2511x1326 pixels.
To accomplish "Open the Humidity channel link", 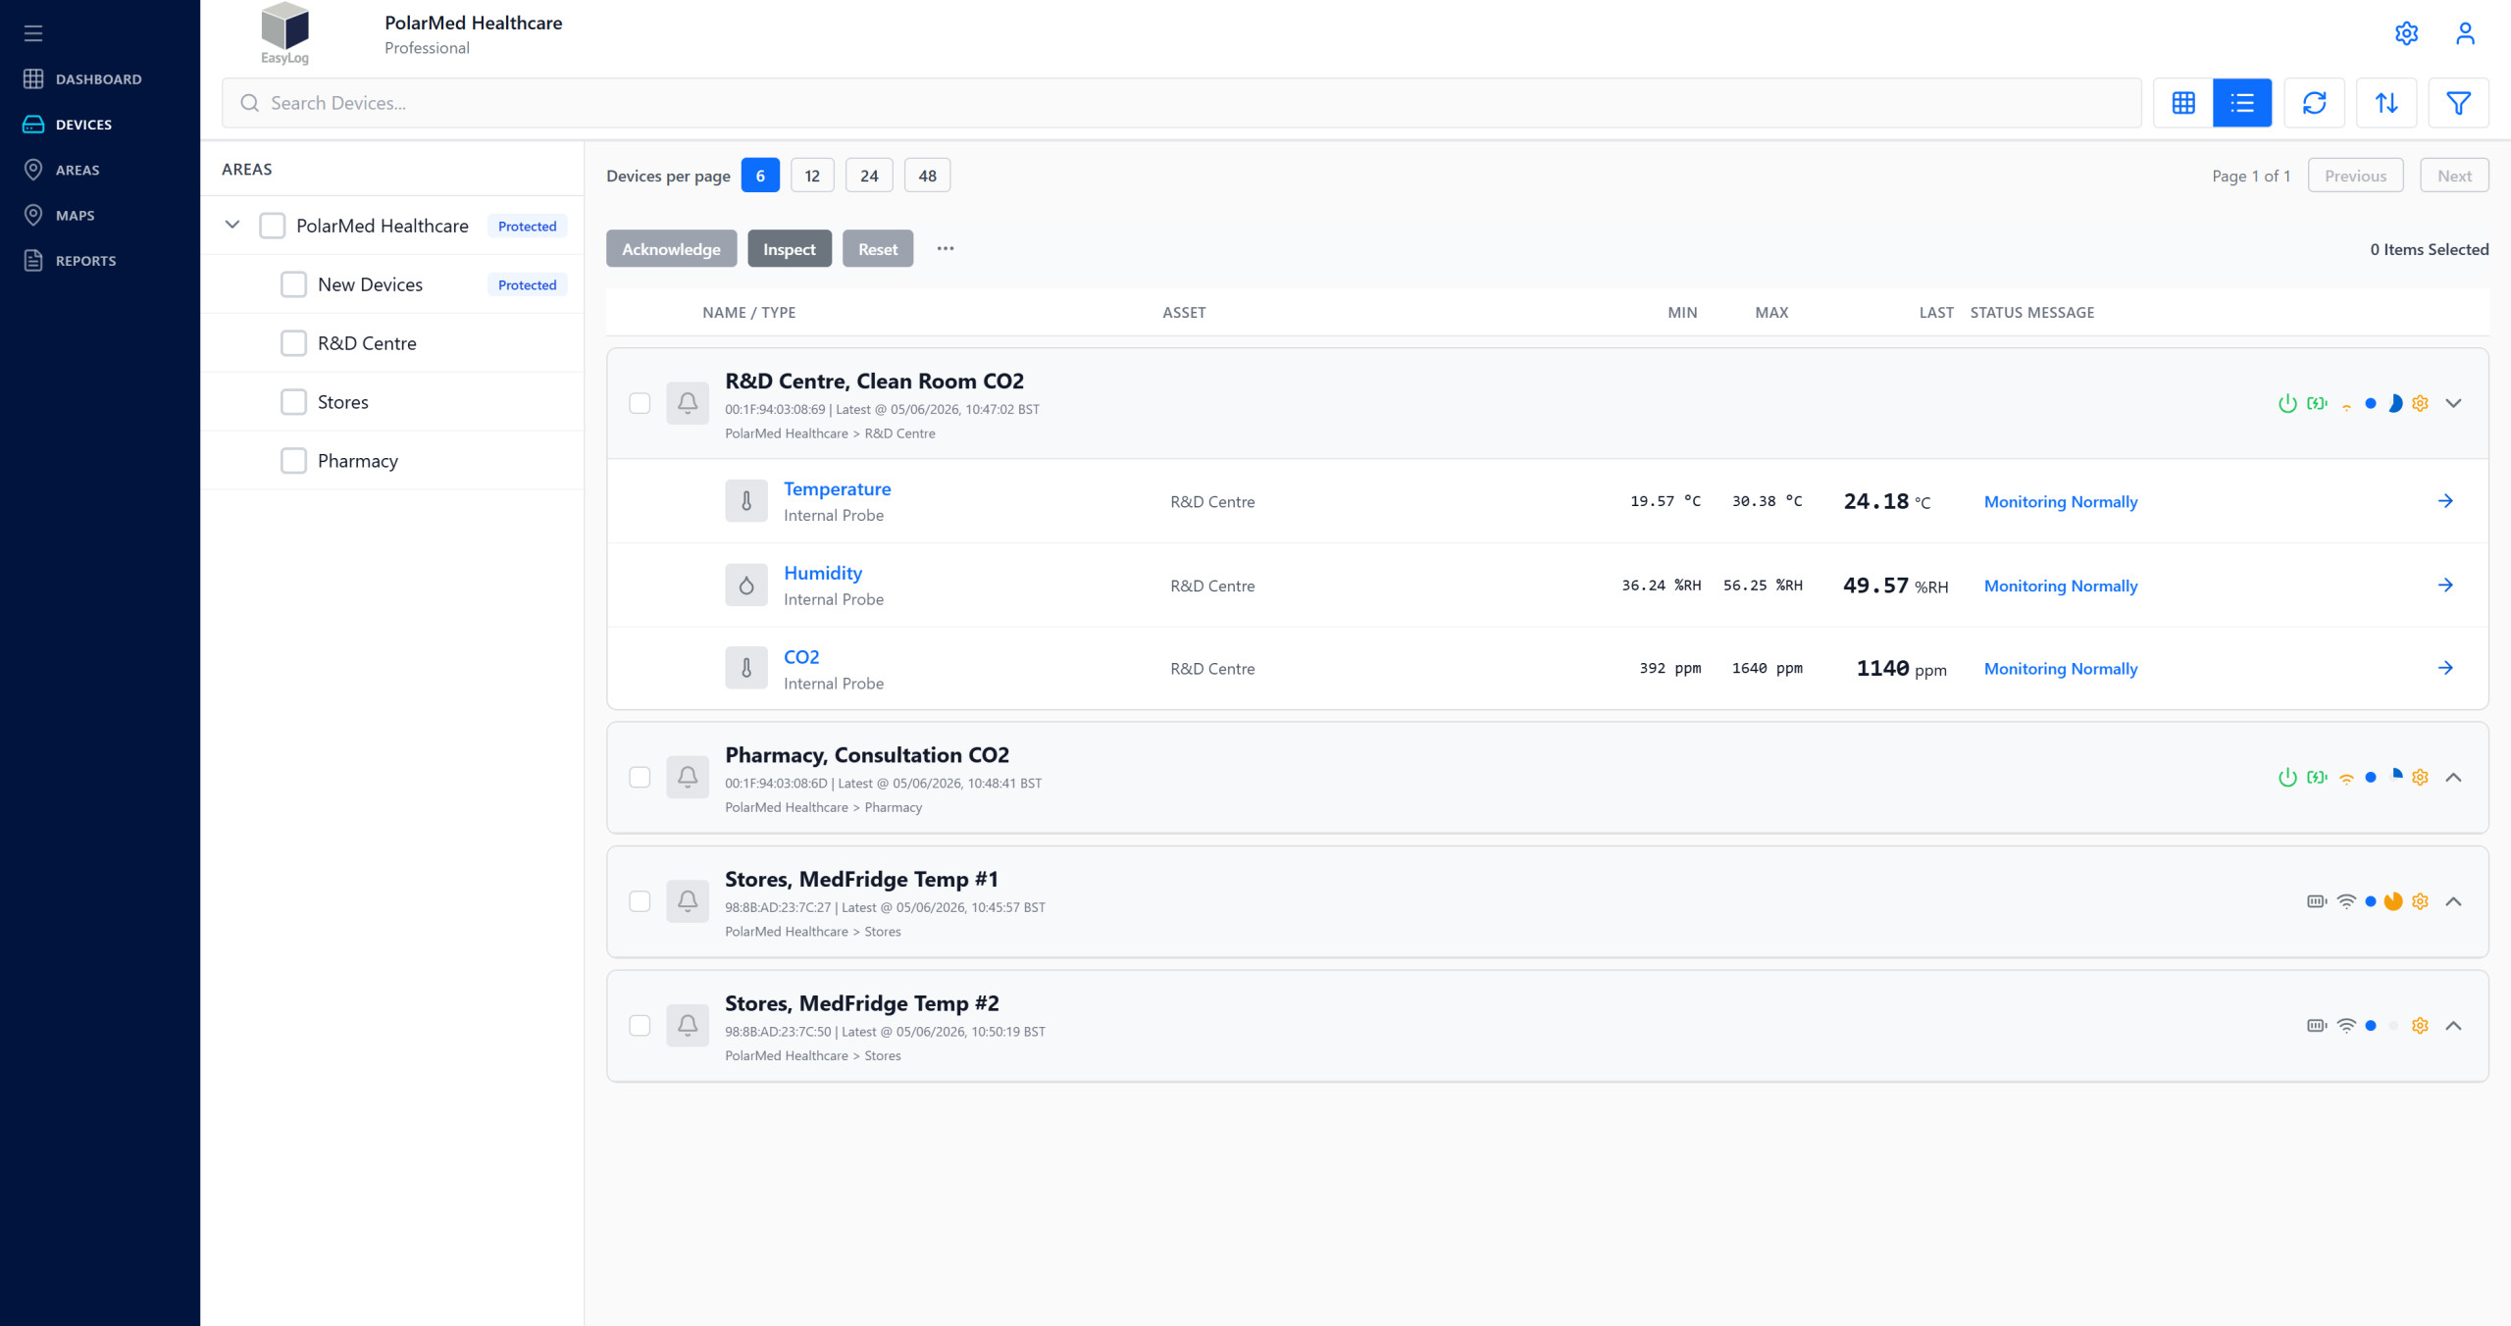I will 823,573.
